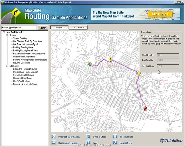Select Routing Directions sample
The height and width of the screenshot is (147, 185).
click(x=21, y=63)
